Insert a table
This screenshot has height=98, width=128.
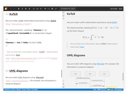pos(52,9)
